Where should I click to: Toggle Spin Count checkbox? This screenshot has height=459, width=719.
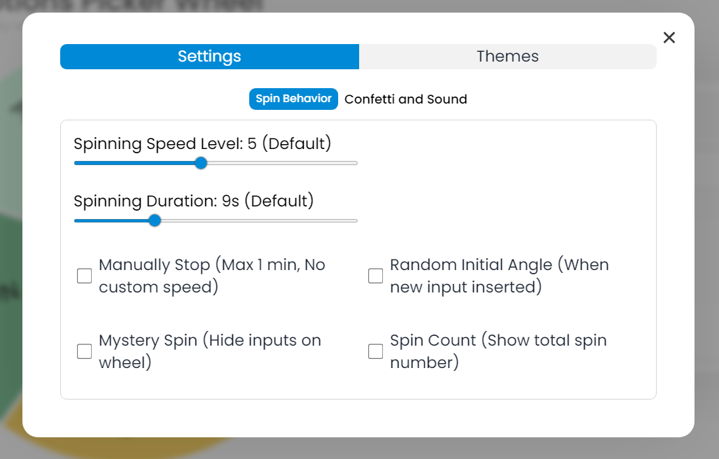click(x=375, y=351)
